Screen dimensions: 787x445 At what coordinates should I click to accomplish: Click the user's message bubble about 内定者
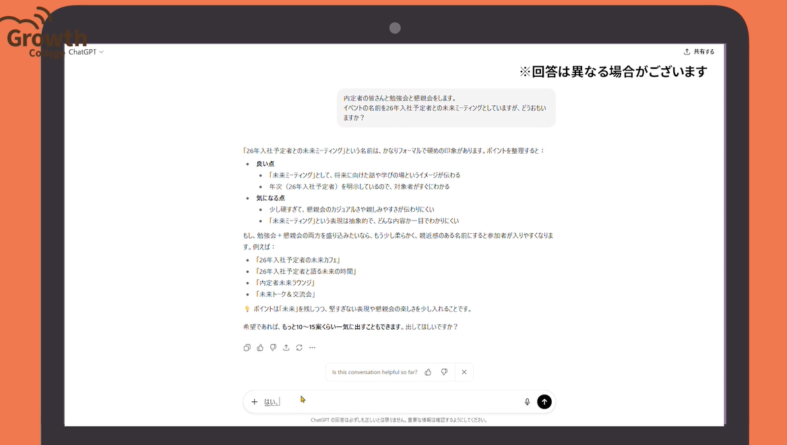(445, 108)
